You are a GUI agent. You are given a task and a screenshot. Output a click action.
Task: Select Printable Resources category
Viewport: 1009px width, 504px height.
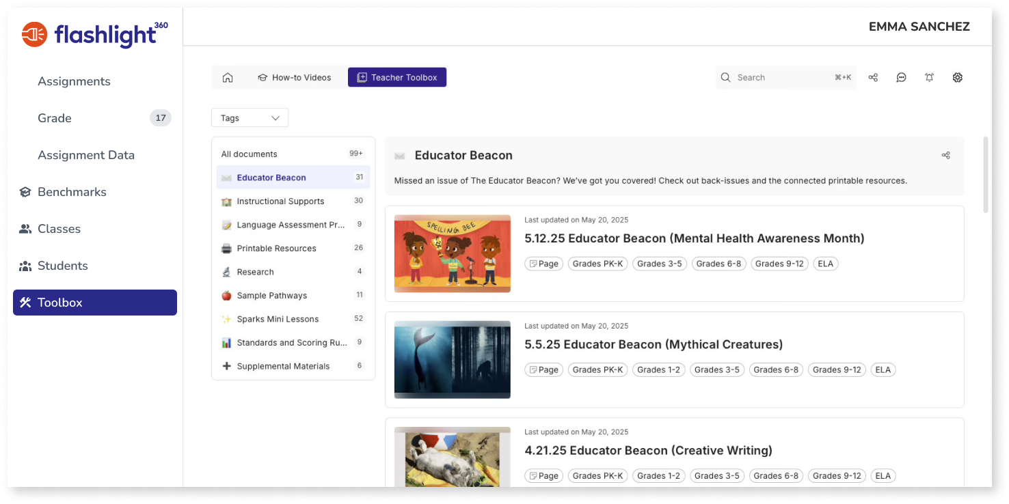click(293, 249)
